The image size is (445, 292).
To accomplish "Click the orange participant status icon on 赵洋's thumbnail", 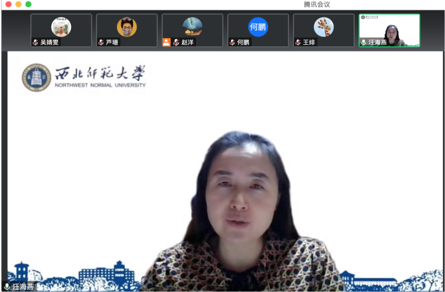I will click(x=166, y=42).
